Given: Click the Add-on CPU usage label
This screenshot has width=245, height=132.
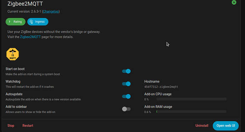Looking at the screenshot, I should [158, 94].
